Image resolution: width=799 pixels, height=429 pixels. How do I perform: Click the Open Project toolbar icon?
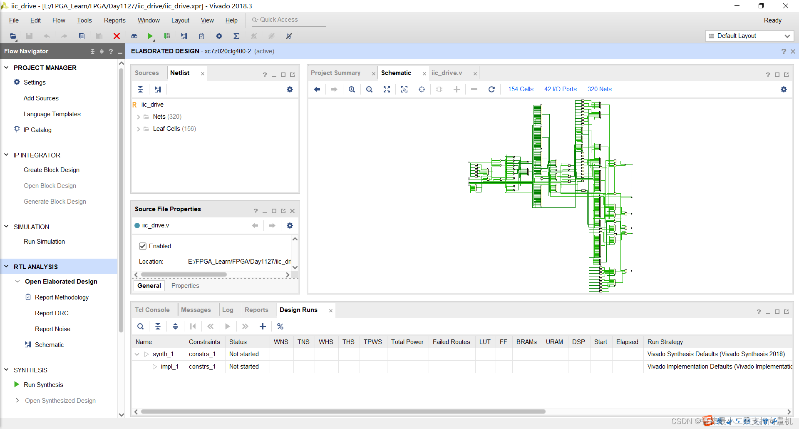tap(13, 36)
